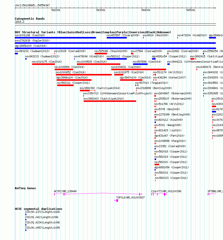Screen dimensions: 223x240
Task: Click the nsv1009828 (Coe2014) red loss bar
Action: 98,64
